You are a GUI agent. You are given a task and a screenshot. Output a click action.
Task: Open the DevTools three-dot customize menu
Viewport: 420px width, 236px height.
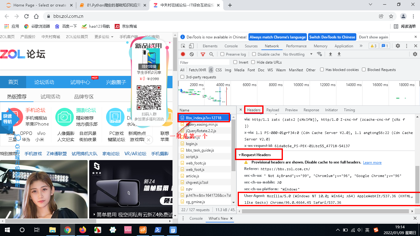point(407,46)
